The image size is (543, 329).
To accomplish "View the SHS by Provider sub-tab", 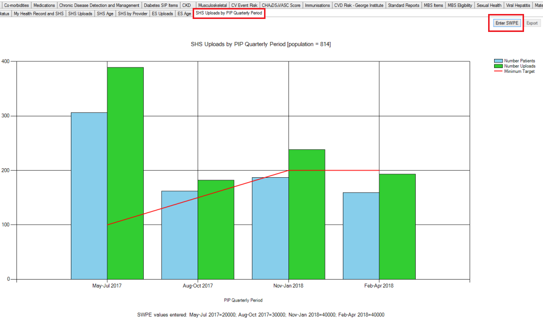I will click(133, 13).
